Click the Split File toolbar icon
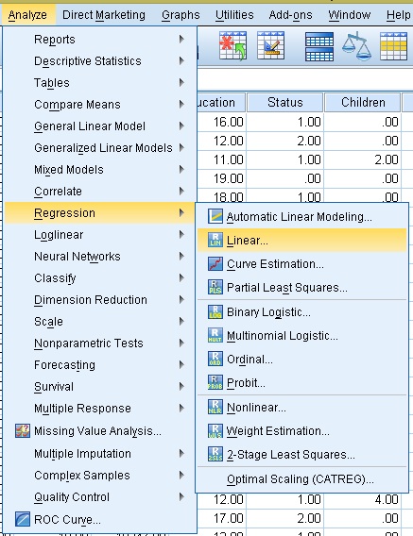The width and height of the screenshot is (413, 536). [x=319, y=46]
